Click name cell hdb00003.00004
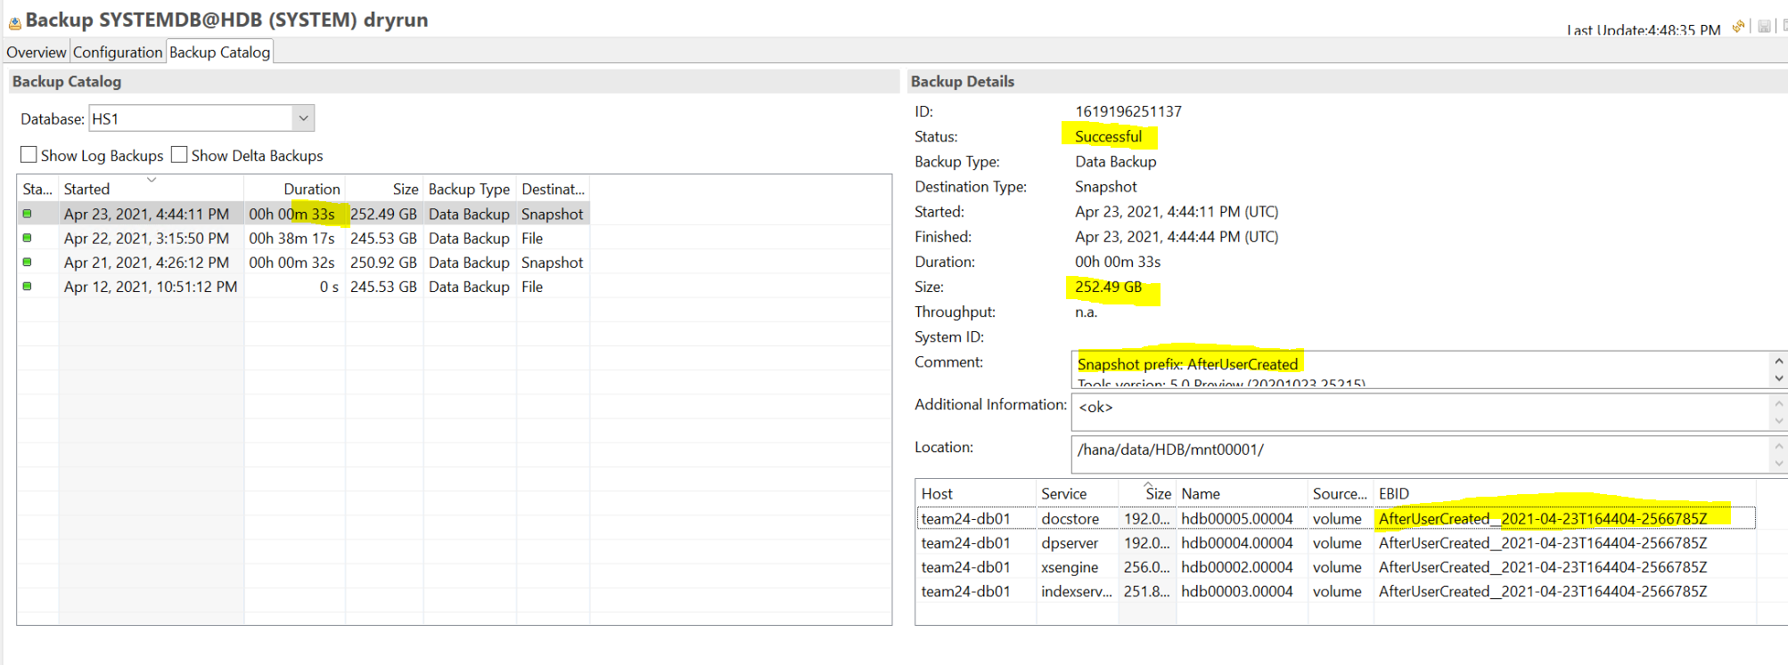Screen dimensions: 1788x665 (1237, 590)
